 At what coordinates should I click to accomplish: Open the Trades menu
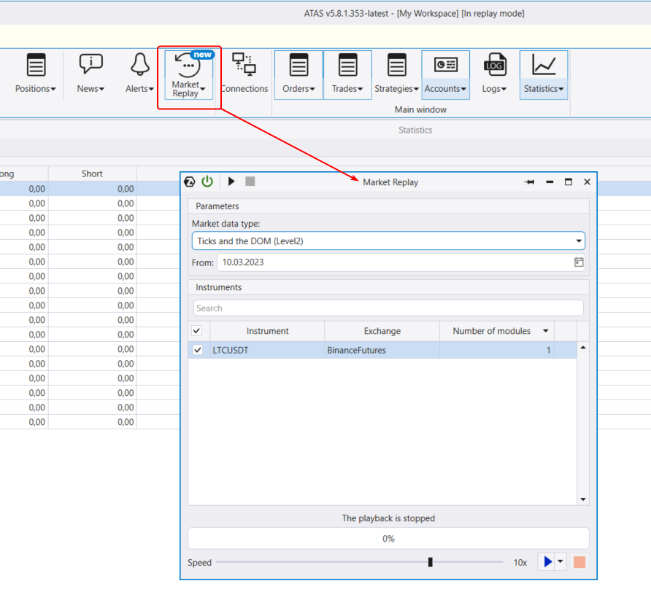(x=347, y=89)
